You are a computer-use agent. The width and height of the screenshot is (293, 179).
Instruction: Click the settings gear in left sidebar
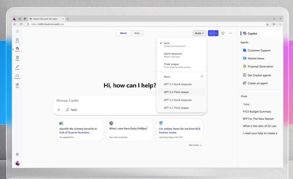tap(17, 154)
